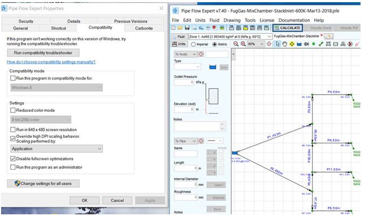Select the hand pan tool
The width and height of the screenshot is (367, 217).
[x=284, y=44]
